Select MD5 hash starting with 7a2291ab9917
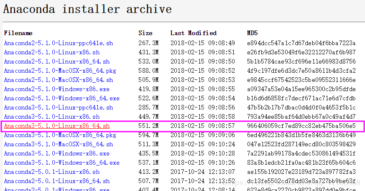Screen dimensions: 365x191 [301, 153]
